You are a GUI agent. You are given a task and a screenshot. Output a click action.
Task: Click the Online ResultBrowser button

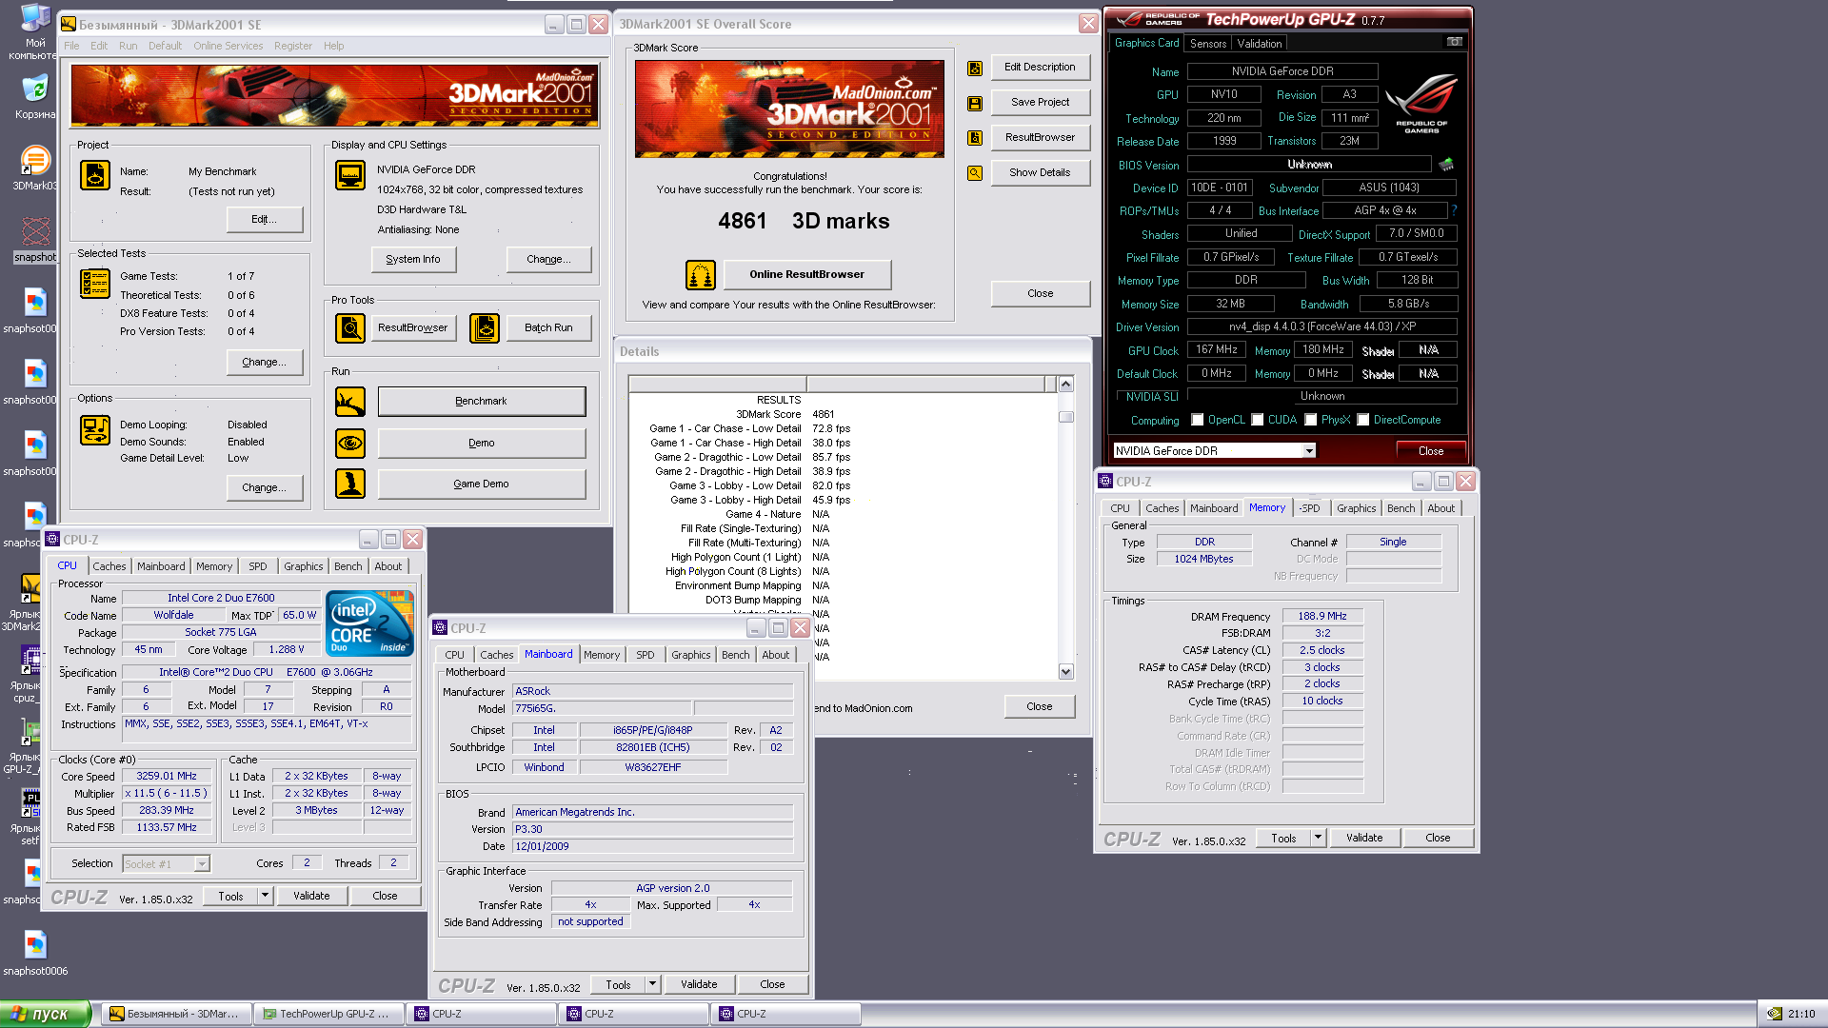click(x=806, y=275)
